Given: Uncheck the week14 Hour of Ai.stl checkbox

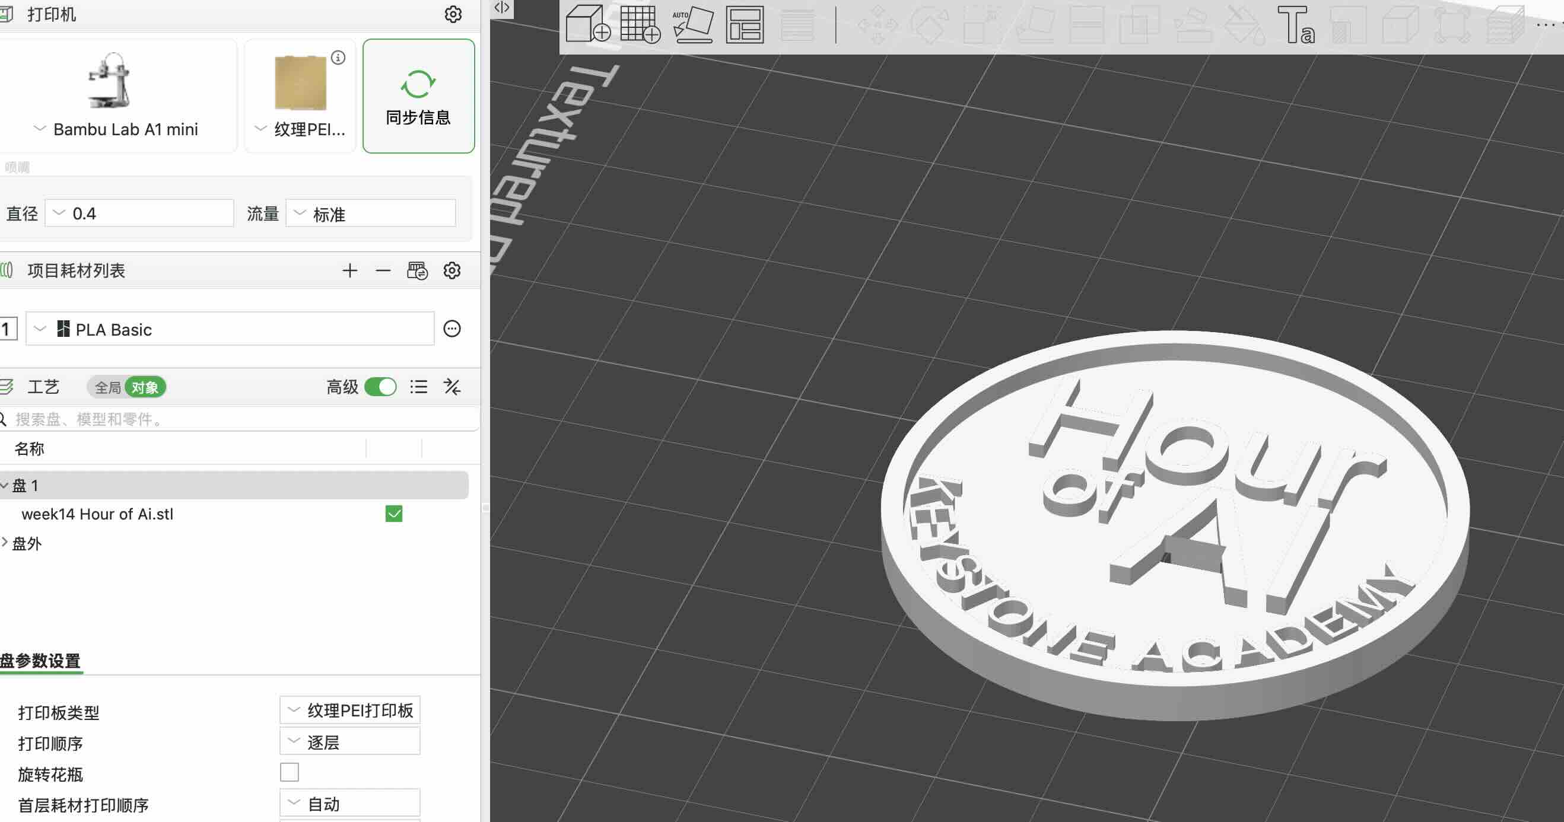Looking at the screenshot, I should coord(394,514).
